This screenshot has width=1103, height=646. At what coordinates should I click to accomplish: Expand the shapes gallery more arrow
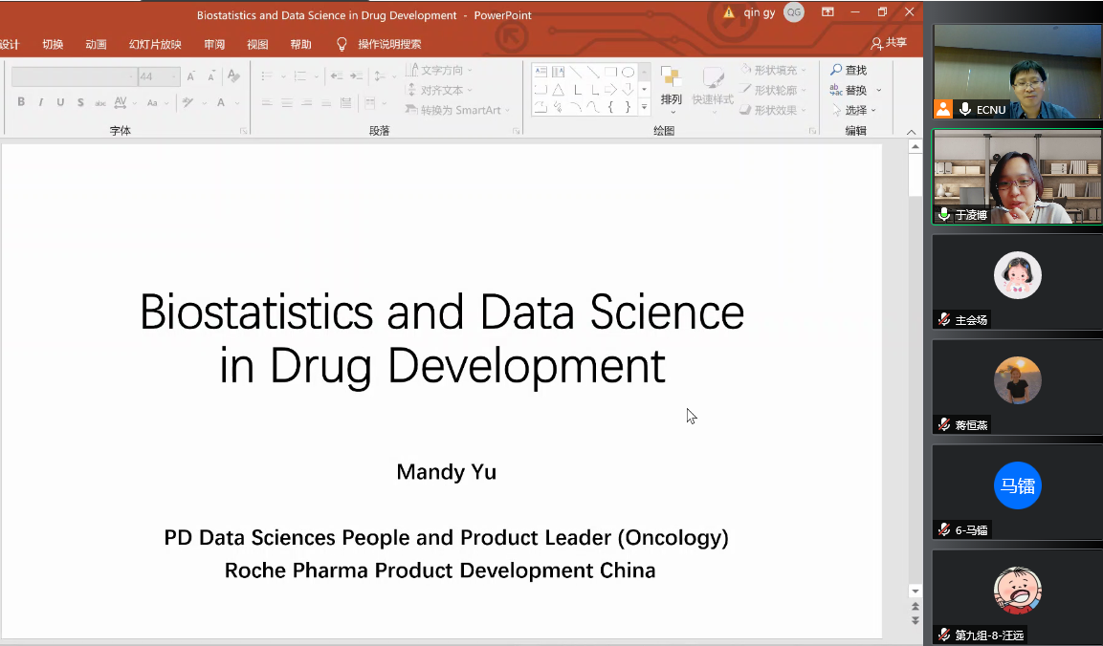[x=644, y=107]
